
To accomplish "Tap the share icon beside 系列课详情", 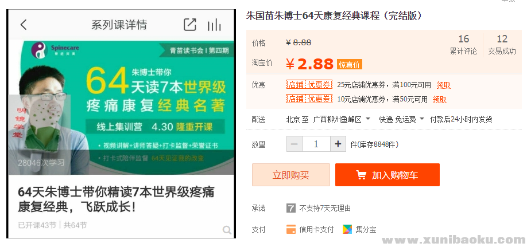I will pos(189,25).
